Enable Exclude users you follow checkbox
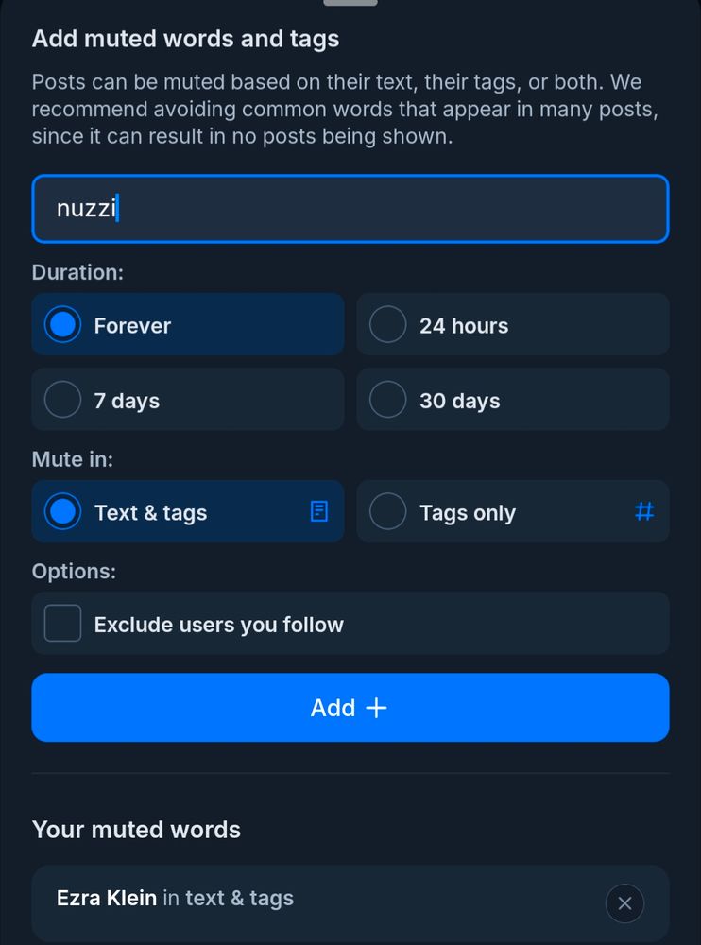This screenshot has height=945, width=701. pyautogui.click(x=63, y=624)
